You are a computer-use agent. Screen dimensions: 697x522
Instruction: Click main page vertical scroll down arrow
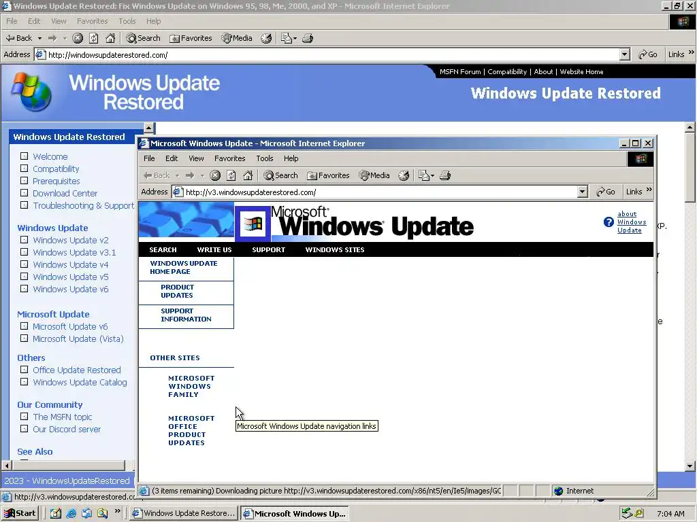[x=690, y=466]
